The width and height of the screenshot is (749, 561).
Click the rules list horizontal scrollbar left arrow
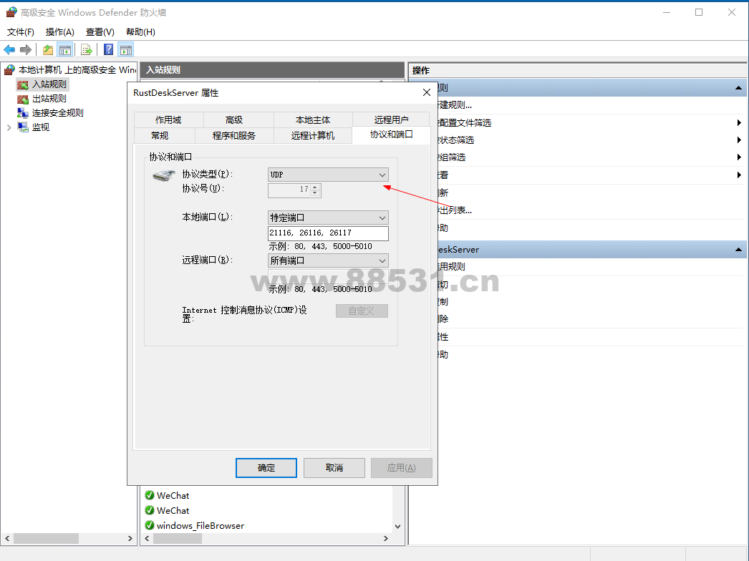click(x=147, y=539)
